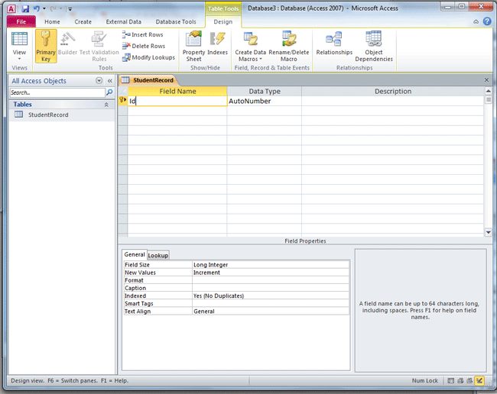Select Design View status bar icon
Viewport: 497px width, 394px height.
click(x=479, y=381)
